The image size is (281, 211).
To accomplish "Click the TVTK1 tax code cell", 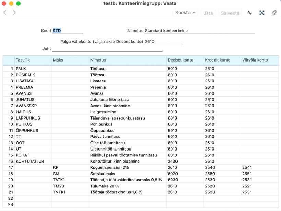I will click(x=71, y=192).
